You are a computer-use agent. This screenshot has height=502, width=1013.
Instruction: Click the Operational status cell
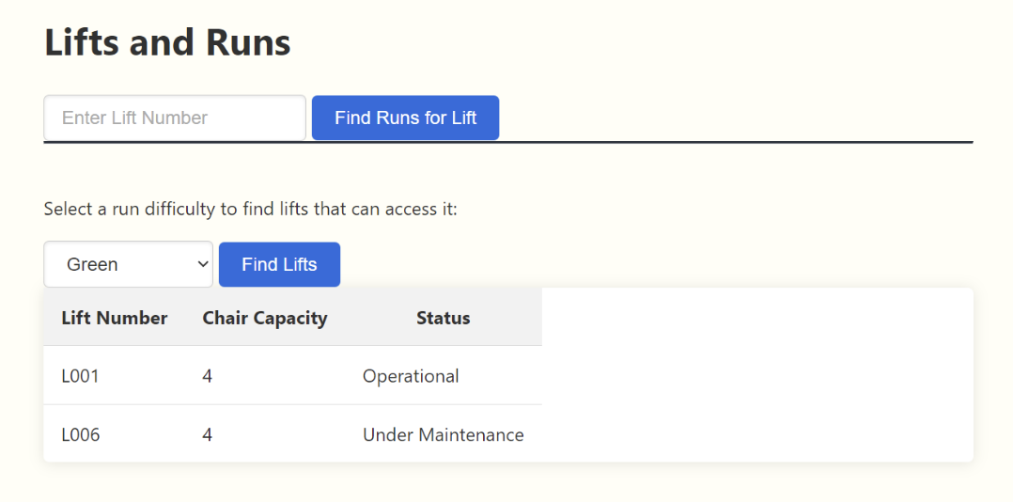411,376
